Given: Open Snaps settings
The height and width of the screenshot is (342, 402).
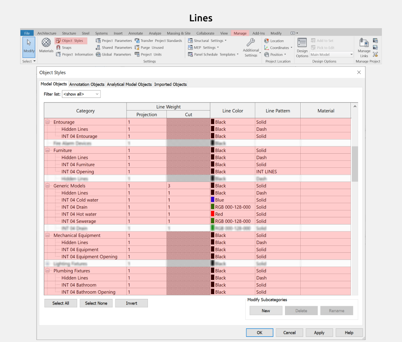Looking at the screenshot, I should pyautogui.click(x=64, y=47).
